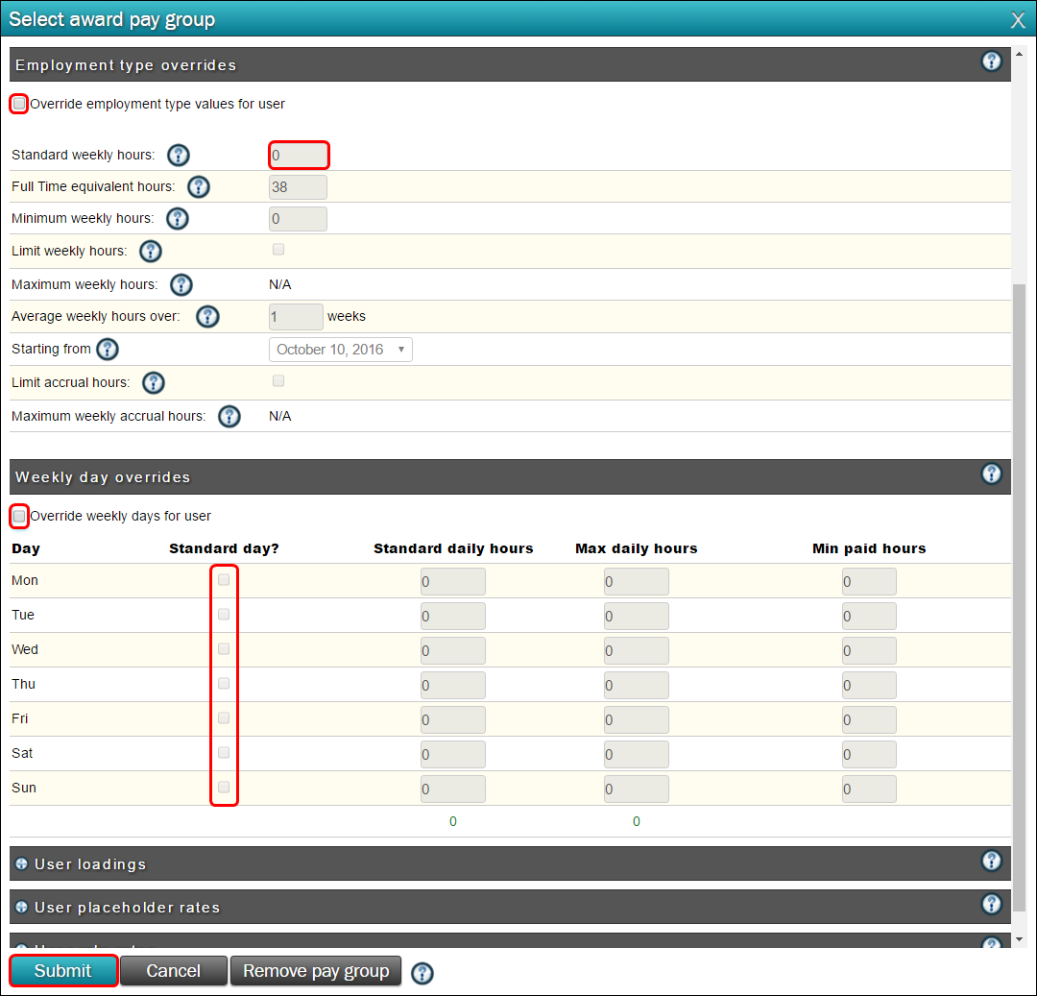Viewport: 1037px width, 996px height.
Task: Click Sun Standard daily hours field
Action: [x=453, y=789]
